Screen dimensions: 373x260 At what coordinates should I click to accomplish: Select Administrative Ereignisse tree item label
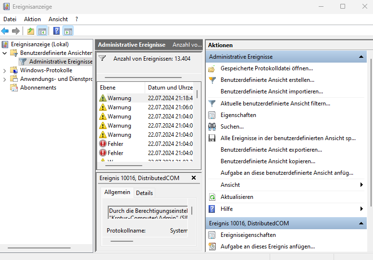tap(61, 62)
